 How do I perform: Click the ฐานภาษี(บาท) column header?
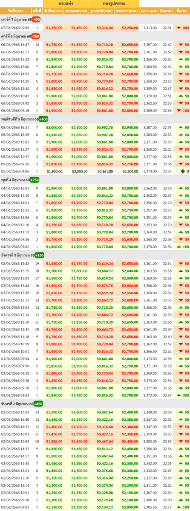(102, 11)
